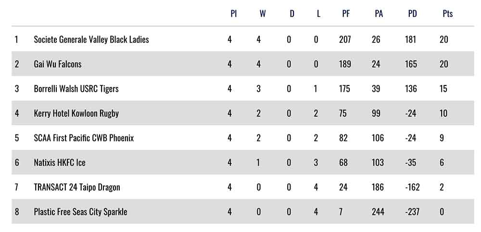The height and width of the screenshot is (232, 481).
Task: Sort standings by PD column header
Action: [412, 13]
